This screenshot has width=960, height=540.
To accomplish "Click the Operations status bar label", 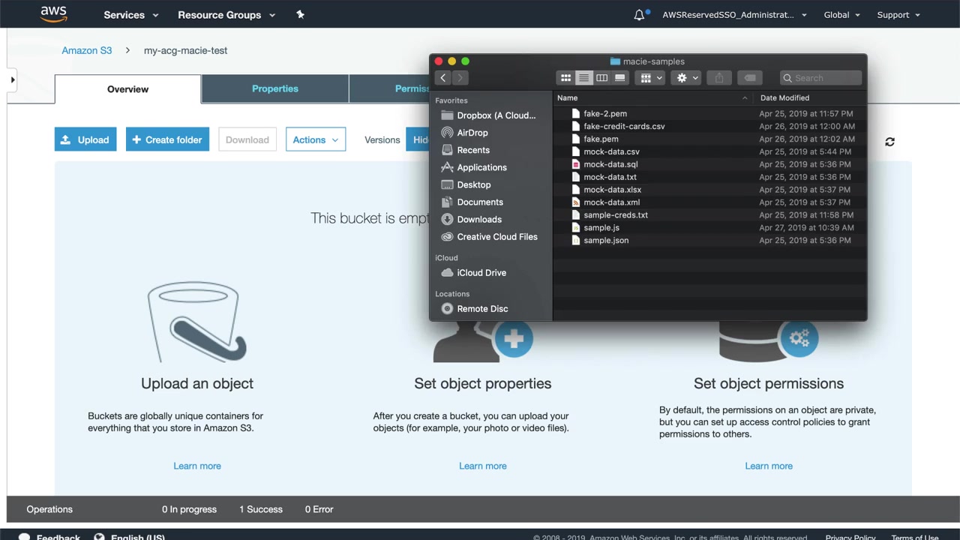I will coord(49,509).
